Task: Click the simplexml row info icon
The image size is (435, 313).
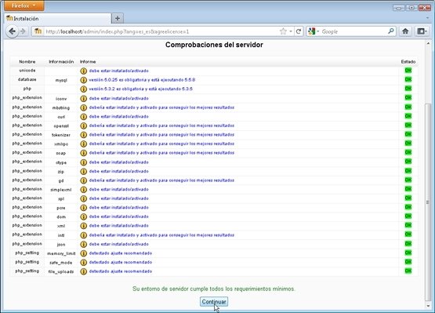Action: pyautogui.click(x=84, y=189)
